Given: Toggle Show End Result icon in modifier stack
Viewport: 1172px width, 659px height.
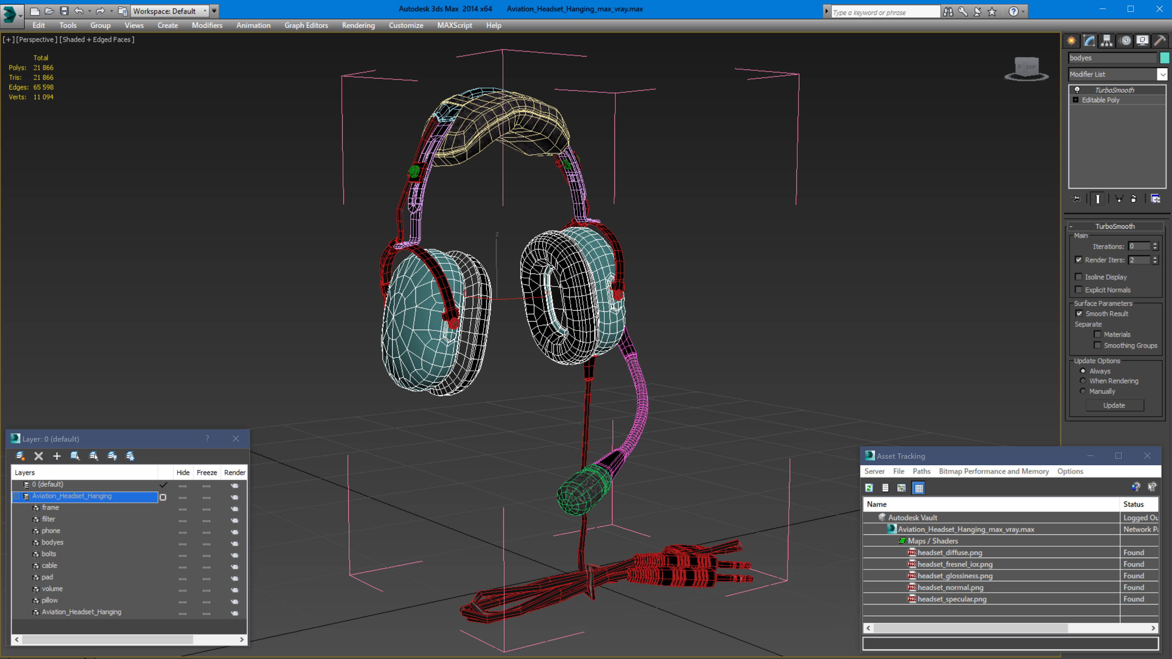Looking at the screenshot, I should (x=1098, y=199).
